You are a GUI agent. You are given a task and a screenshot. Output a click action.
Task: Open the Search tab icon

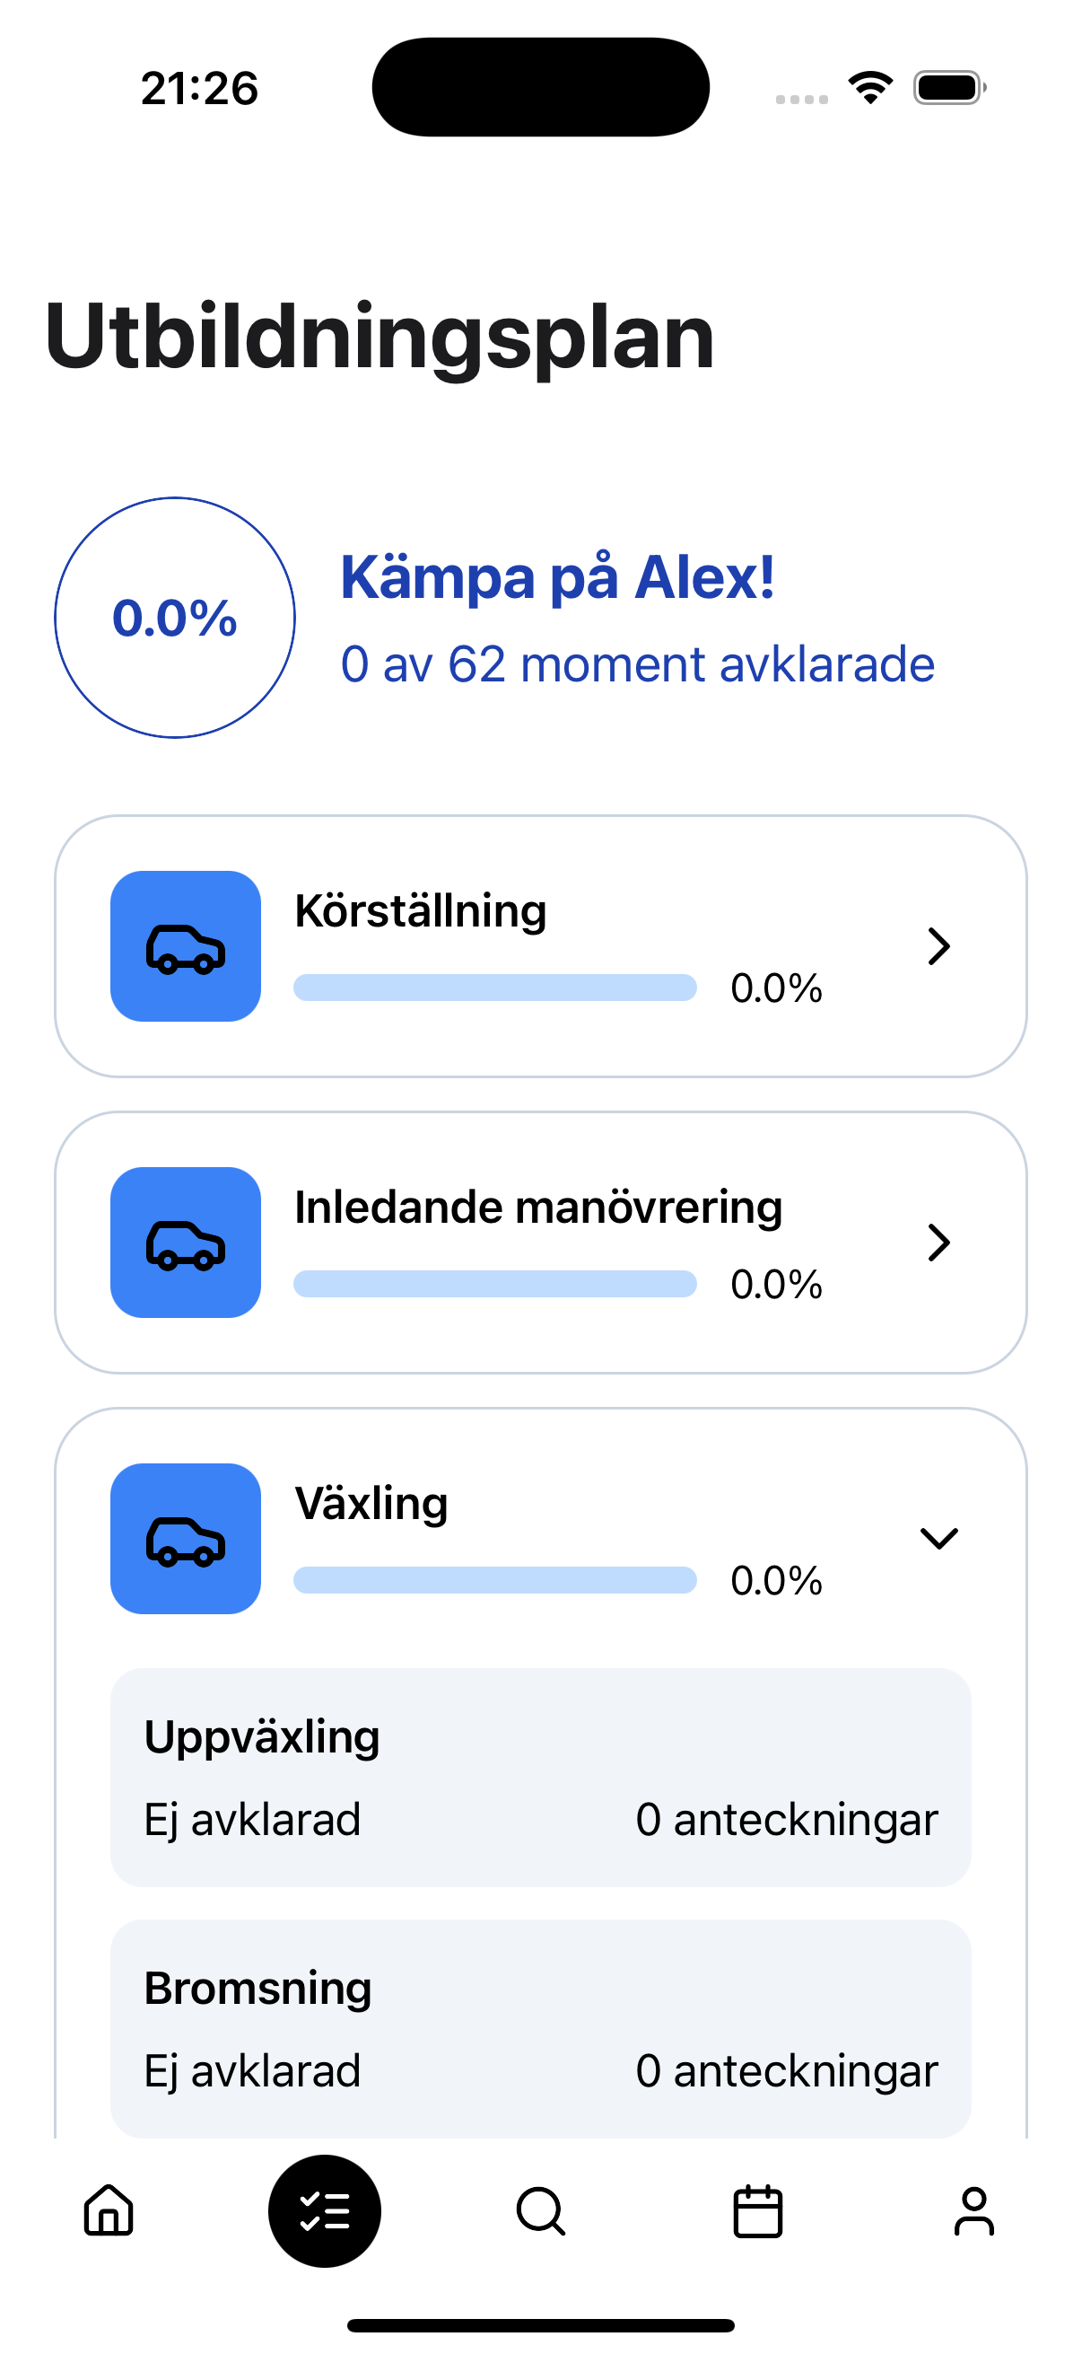[x=540, y=2210]
